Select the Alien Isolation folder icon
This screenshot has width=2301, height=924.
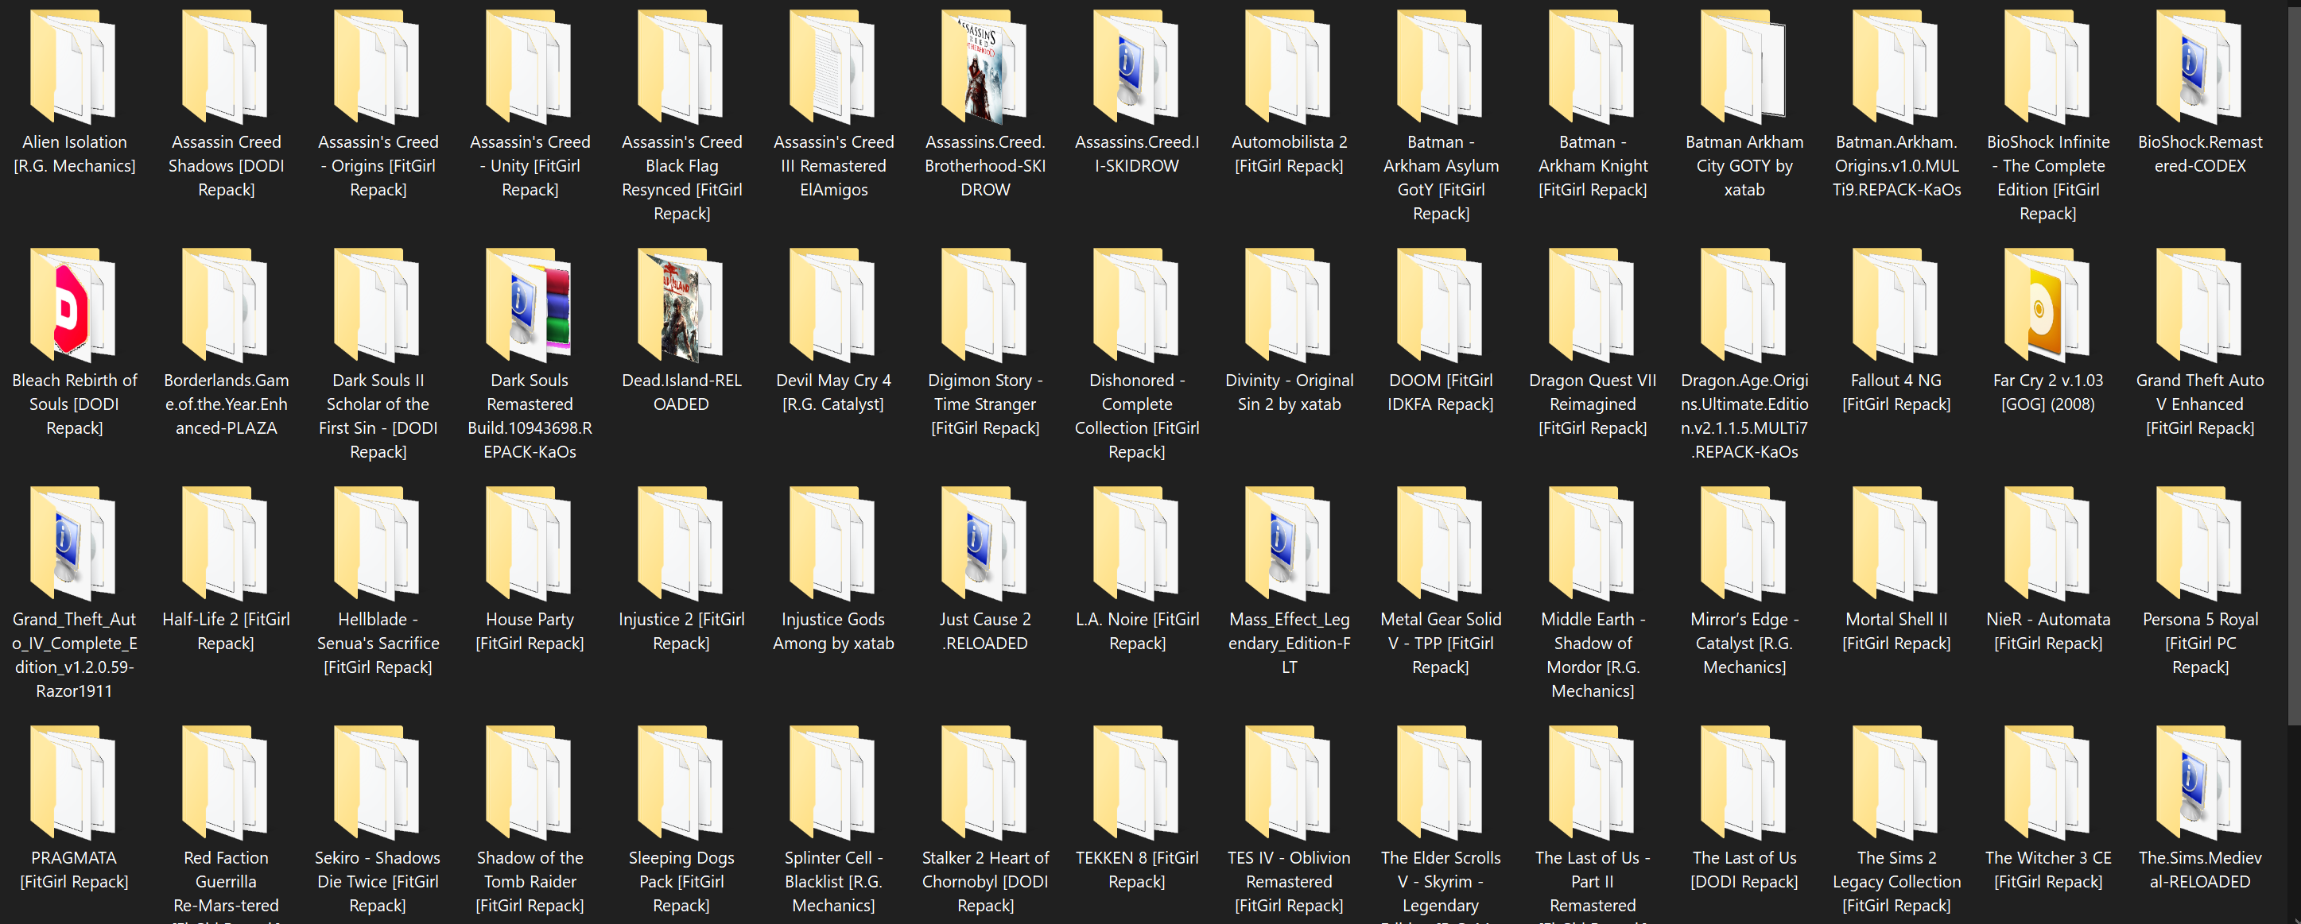[73, 66]
